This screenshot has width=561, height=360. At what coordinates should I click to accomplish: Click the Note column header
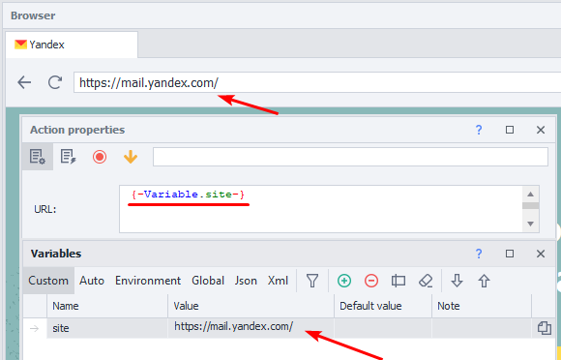[x=482, y=306]
